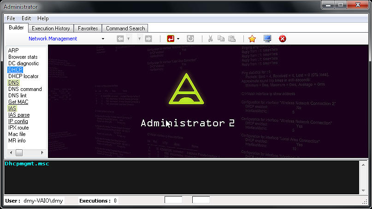Close the Administrator window
Screen dimensions: 372x209
click(358, 5)
